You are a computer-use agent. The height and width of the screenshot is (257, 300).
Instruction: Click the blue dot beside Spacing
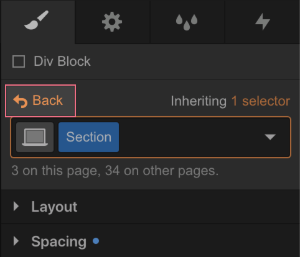96,241
